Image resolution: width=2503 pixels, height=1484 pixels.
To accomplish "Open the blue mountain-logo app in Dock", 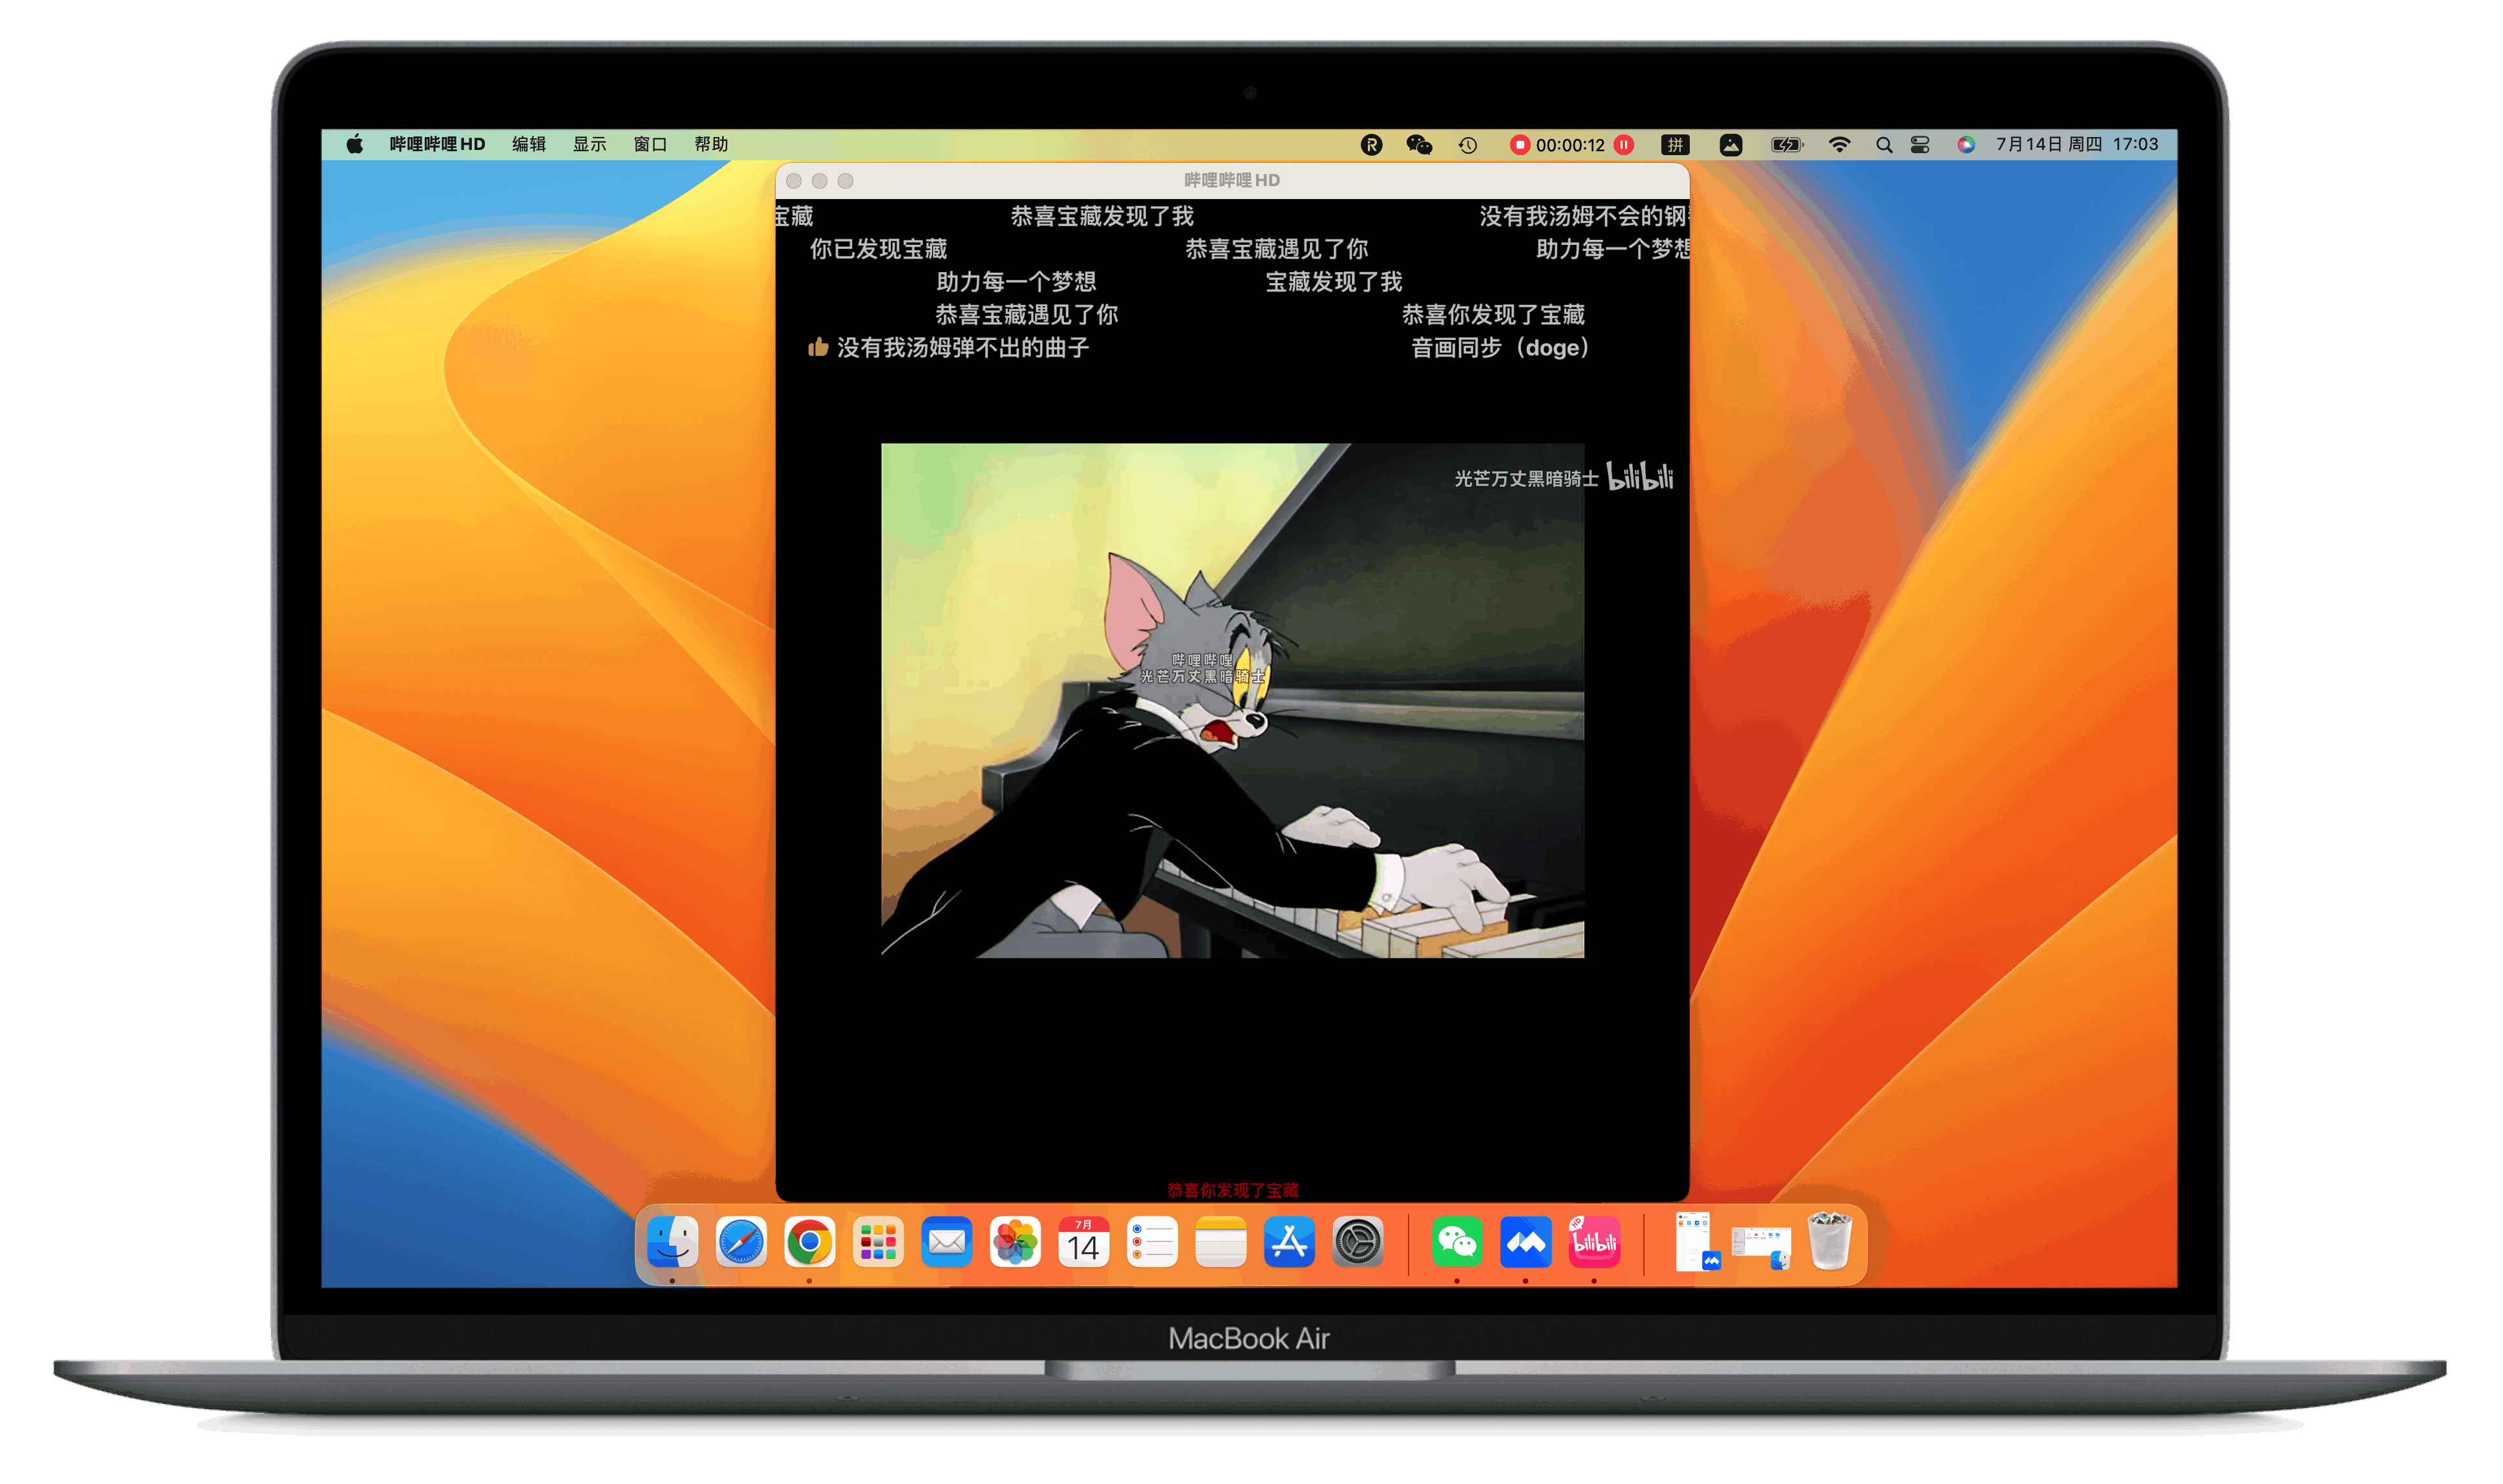I will click(1525, 1243).
